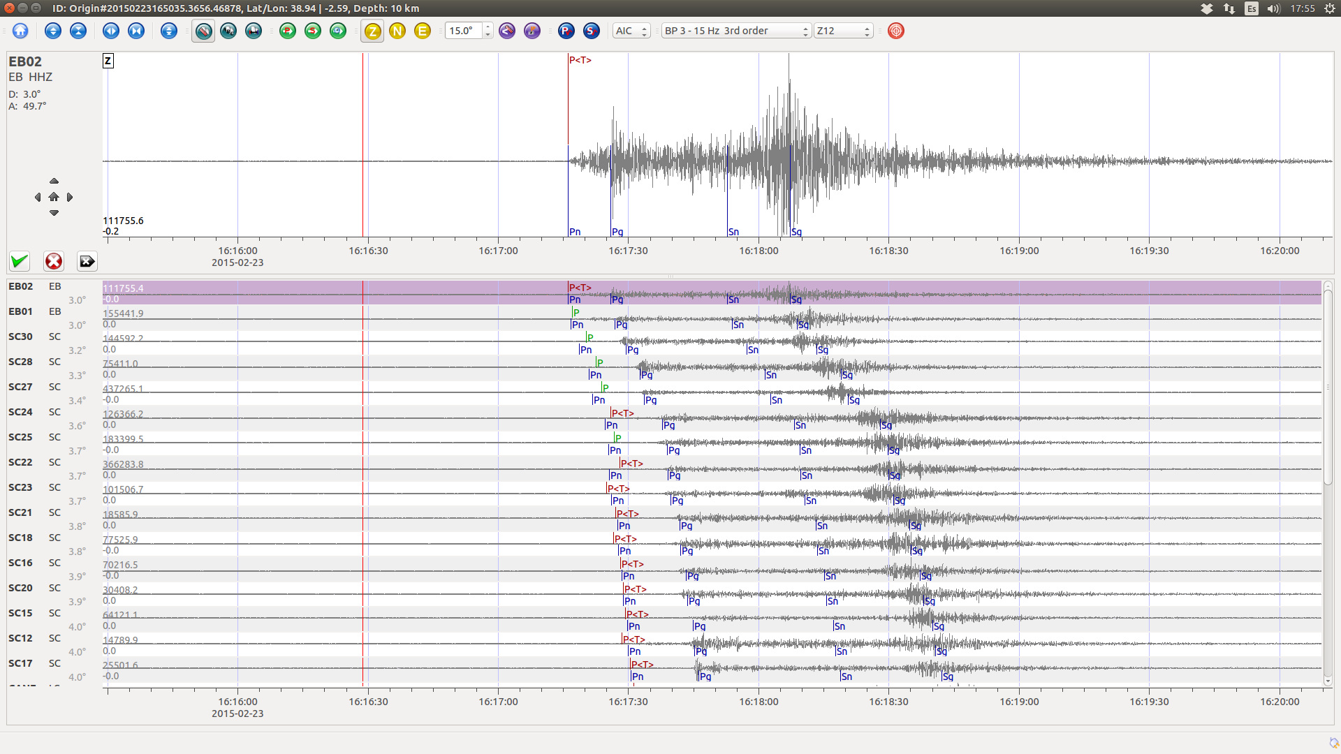
Task: Open the BP 3 - 15 Hz filter dropdown
Action: tap(736, 31)
